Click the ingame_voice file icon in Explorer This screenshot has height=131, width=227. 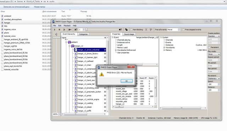[2, 29]
